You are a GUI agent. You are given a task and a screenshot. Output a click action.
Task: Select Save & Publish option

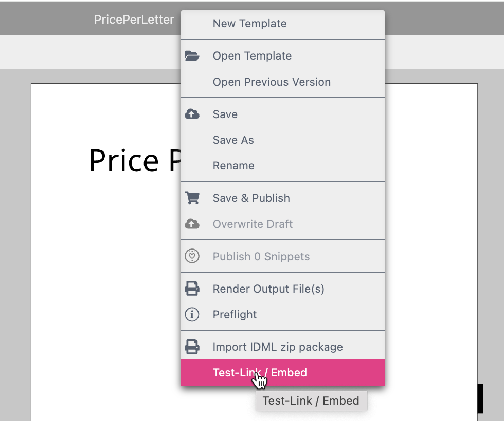pyautogui.click(x=251, y=198)
